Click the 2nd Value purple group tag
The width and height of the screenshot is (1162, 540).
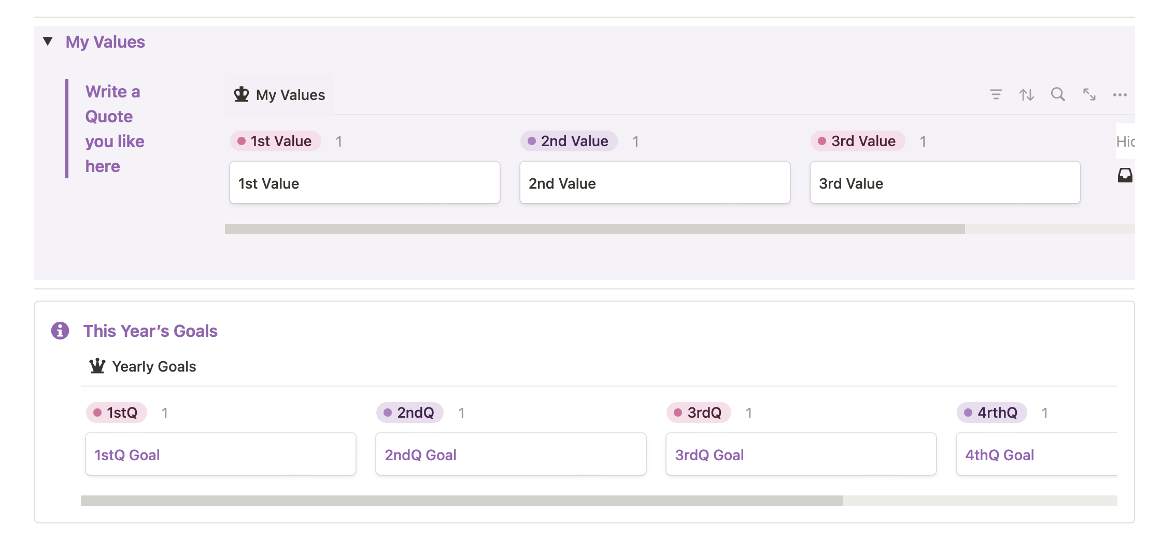(569, 141)
